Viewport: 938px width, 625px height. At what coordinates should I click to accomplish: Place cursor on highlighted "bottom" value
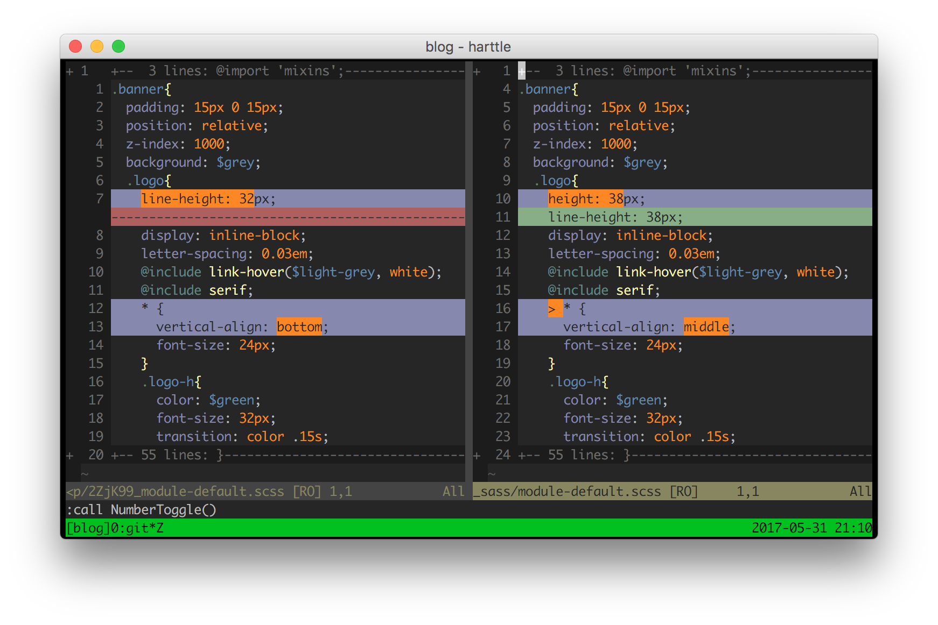(x=299, y=327)
